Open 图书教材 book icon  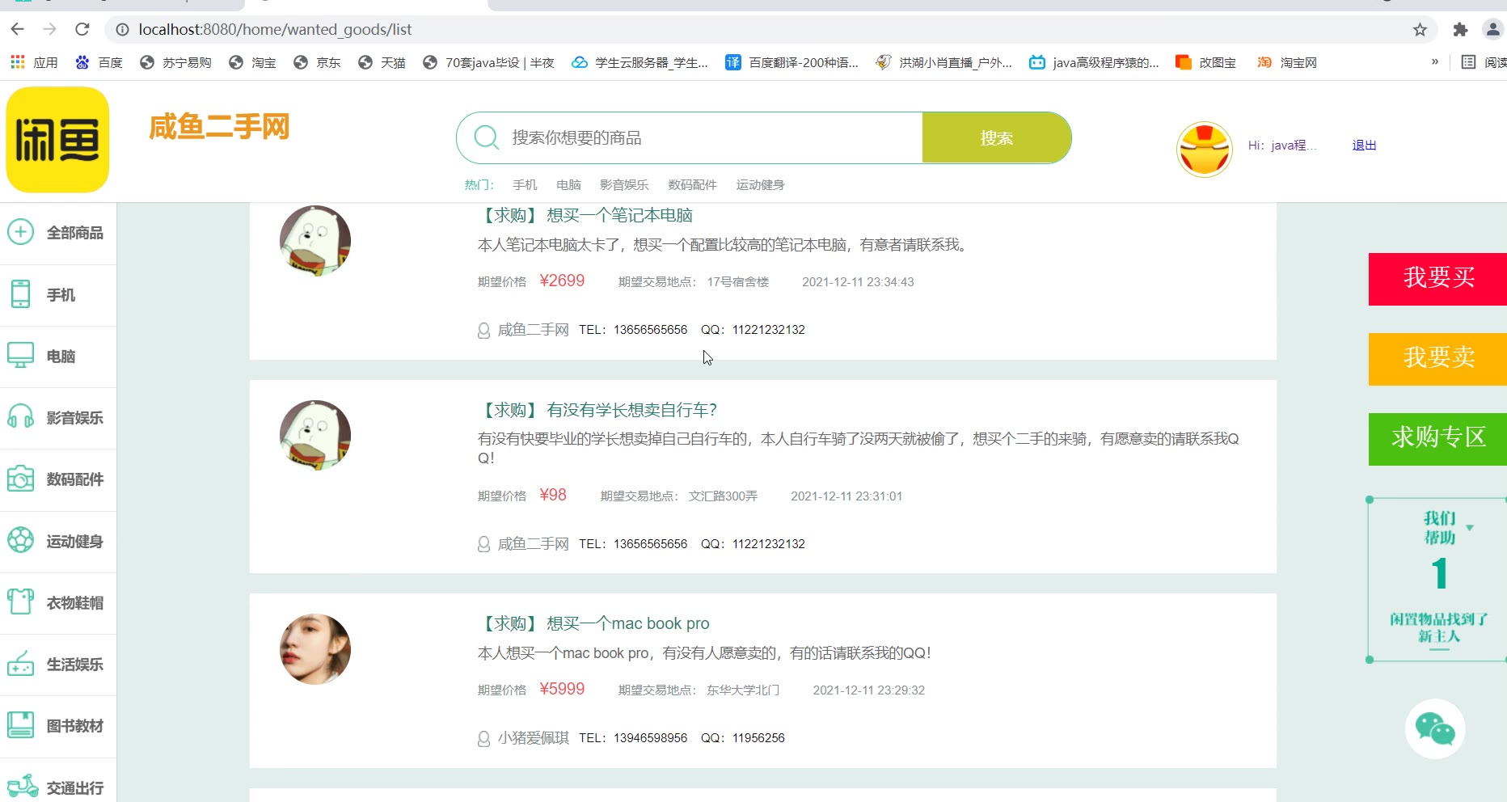pos(20,725)
